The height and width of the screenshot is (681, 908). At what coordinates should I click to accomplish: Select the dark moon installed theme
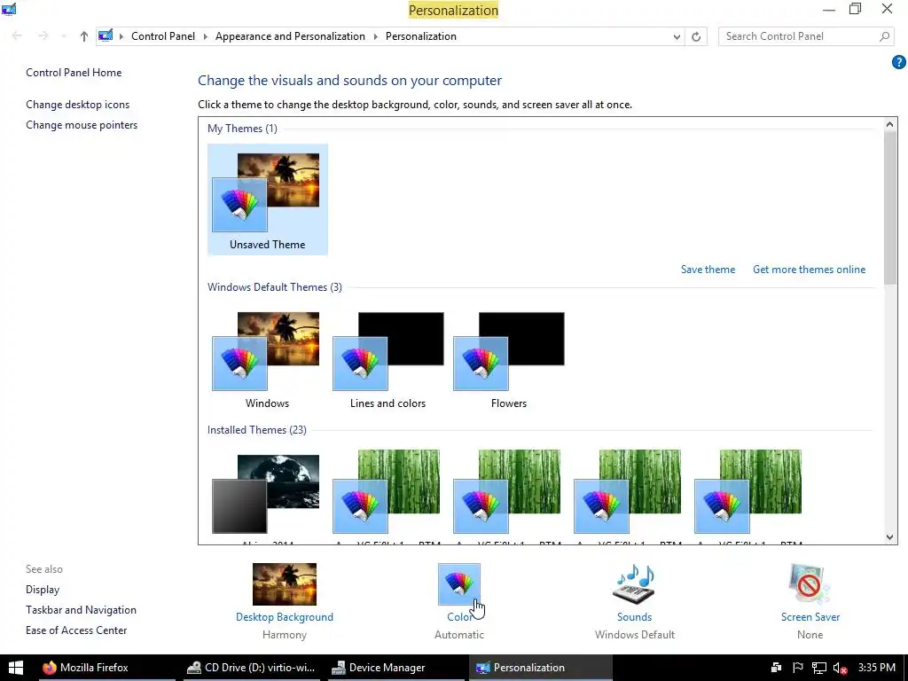point(266,494)
